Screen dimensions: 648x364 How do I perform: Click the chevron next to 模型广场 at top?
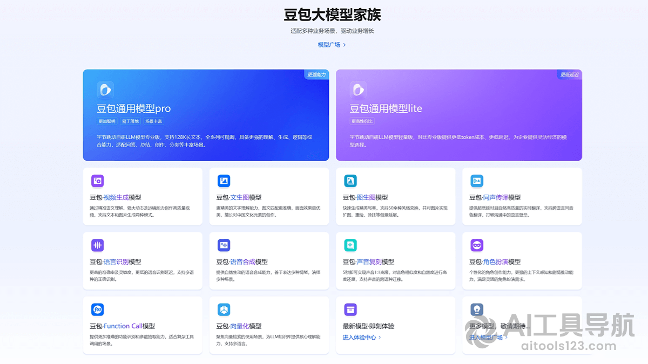coord(345,45)
